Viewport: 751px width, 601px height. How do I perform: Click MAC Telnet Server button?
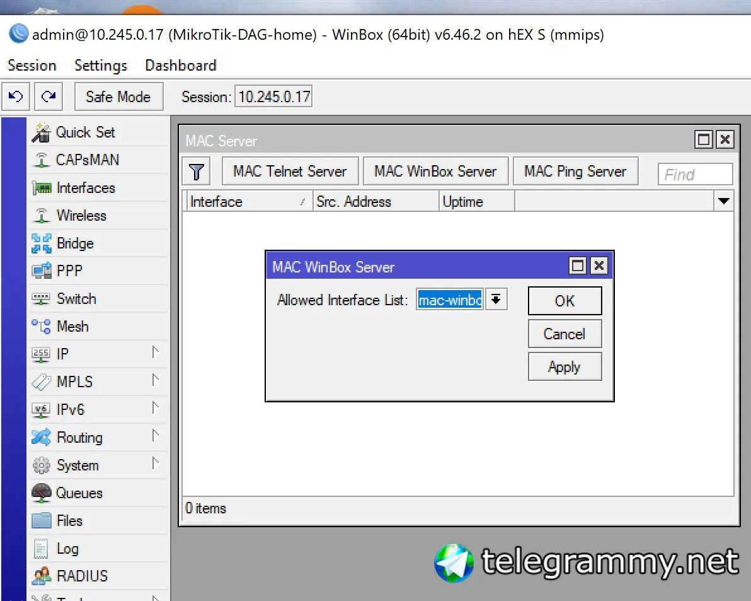point(290,171)
